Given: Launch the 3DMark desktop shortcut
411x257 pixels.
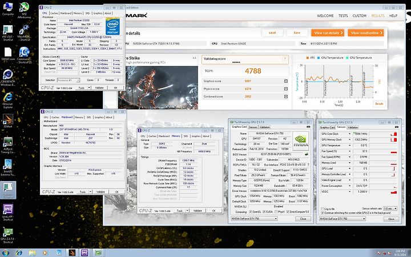Looking at the screenshot, I should (x=8, y=119).
